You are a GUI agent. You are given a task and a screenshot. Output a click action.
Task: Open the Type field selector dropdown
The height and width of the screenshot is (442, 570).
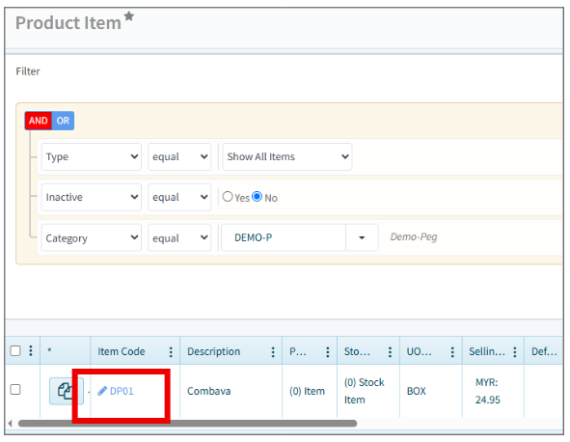(x=92, y=156)
